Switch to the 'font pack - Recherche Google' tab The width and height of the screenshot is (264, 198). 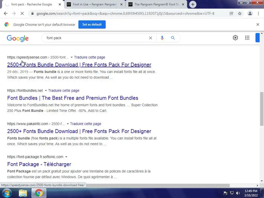pos(31,5)
